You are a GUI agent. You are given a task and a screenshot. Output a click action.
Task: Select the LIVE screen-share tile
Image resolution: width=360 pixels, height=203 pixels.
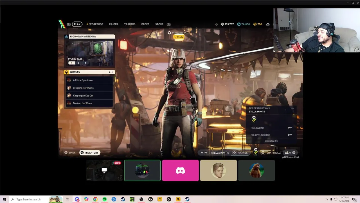coord(104,170)
